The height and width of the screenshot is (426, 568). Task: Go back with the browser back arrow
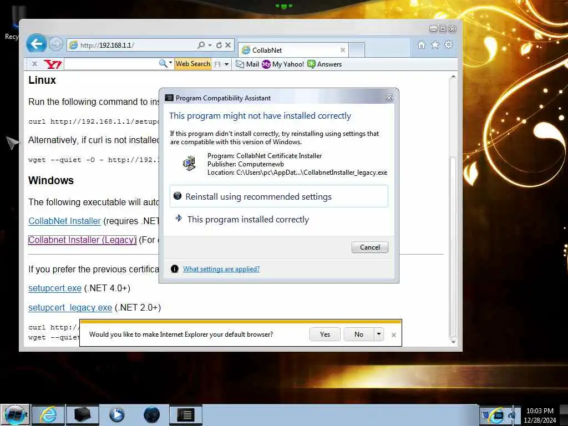coord(37,44)
